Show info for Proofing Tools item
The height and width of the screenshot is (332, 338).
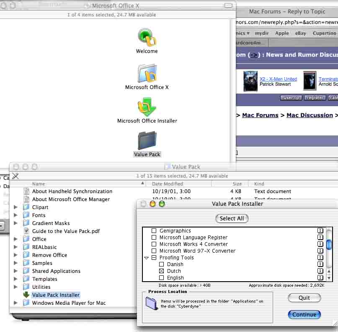(x=320, y=257)
